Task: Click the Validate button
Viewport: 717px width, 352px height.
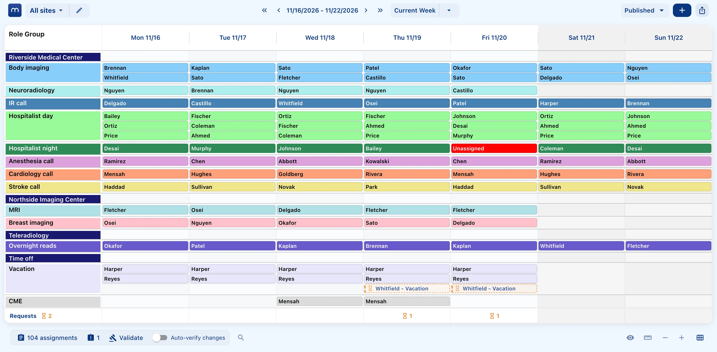Action: click(126, 338)
